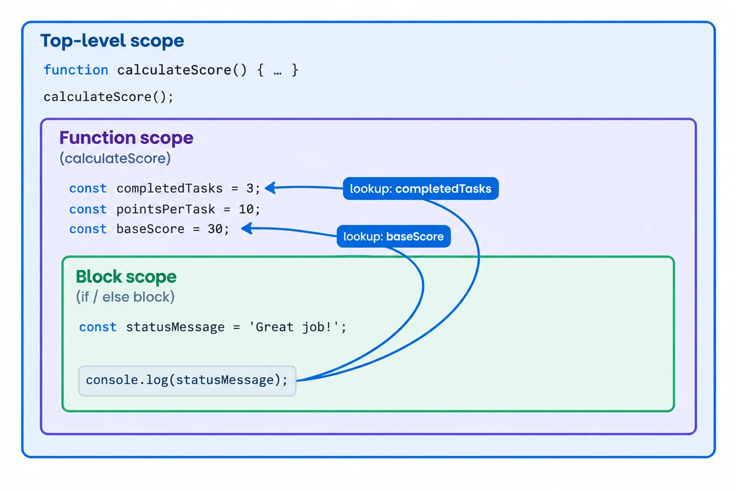This screenshot has width=736, height=491.
Task: Click the 'const completedTasks = 3;' line
Action: coord(165,188)
